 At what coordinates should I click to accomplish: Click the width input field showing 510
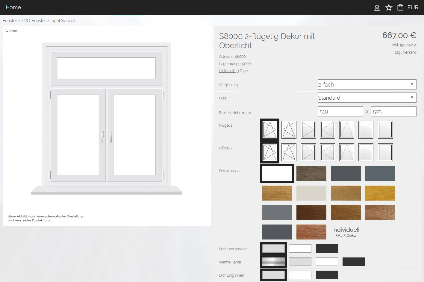(x=340, y=112)
